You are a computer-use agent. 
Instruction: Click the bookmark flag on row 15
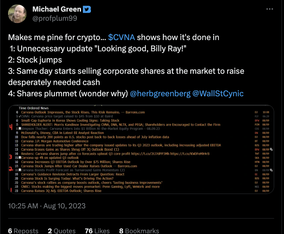(20, 158)
